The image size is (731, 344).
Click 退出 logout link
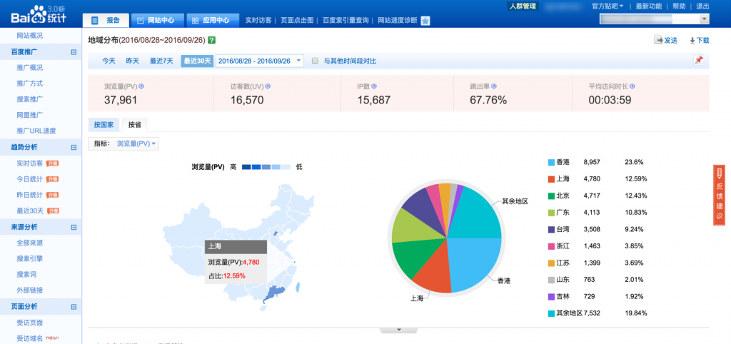coord(702,6)
